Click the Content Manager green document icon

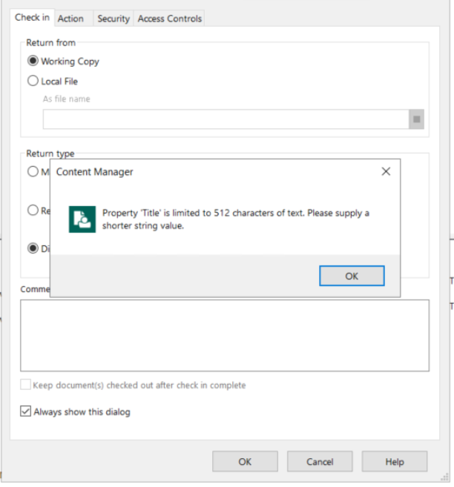82,219
